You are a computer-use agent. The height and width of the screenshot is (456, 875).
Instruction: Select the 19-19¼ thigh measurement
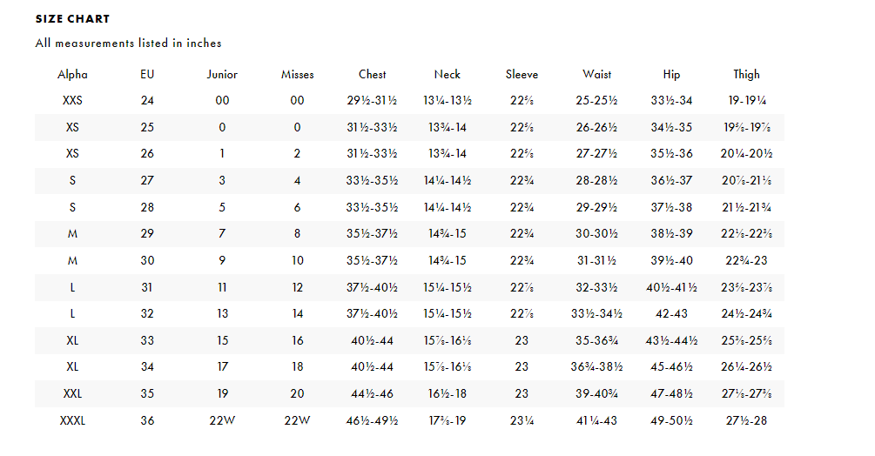(746, 101)
